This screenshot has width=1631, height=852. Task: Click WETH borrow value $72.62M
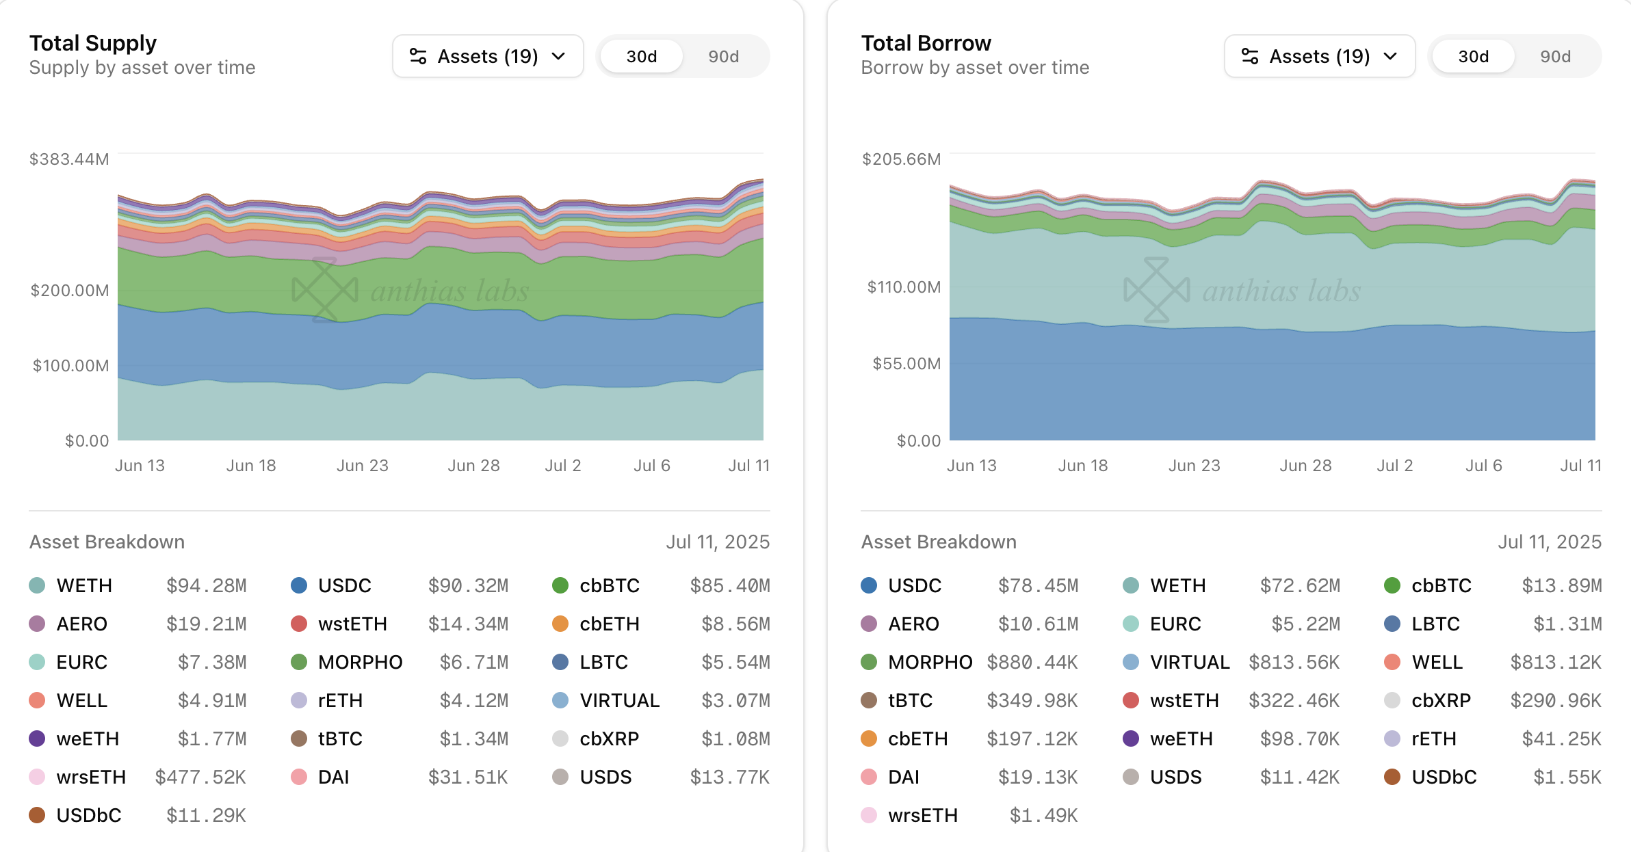(x=1301, y=585)
